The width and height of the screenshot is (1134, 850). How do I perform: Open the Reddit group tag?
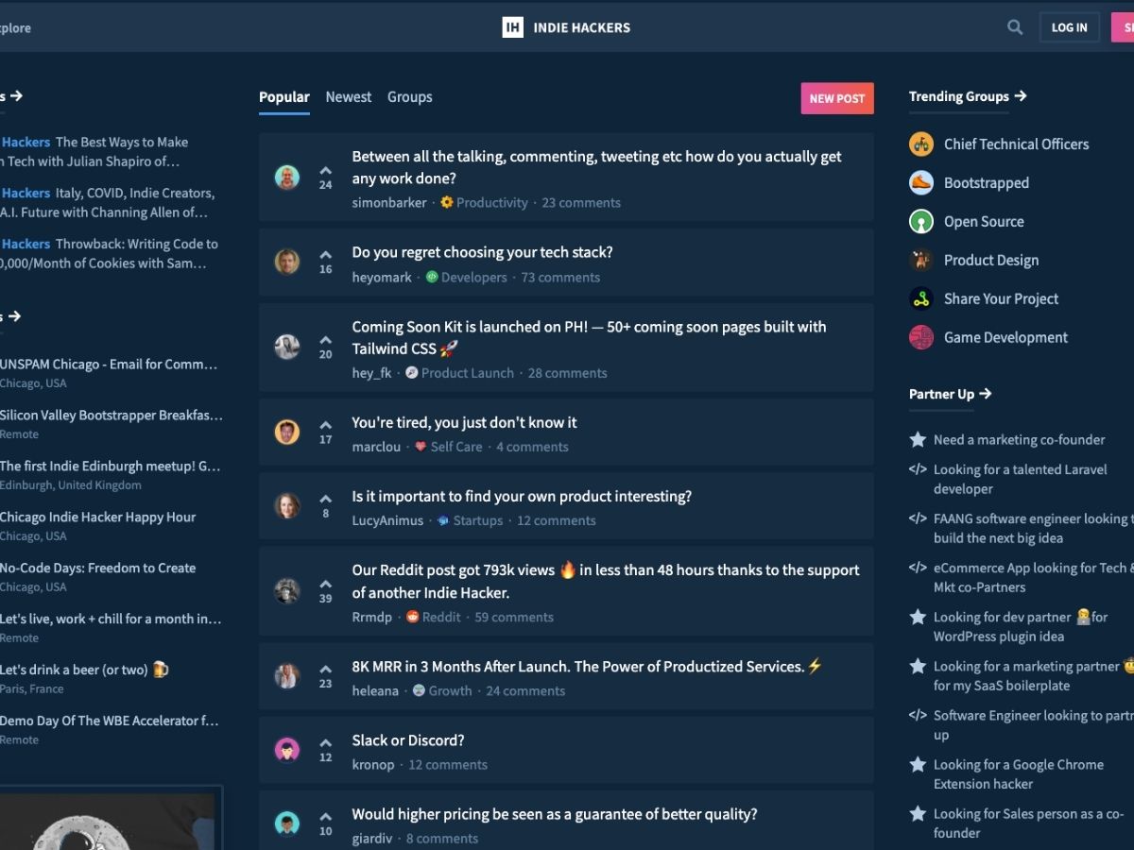tap(434, 617)
